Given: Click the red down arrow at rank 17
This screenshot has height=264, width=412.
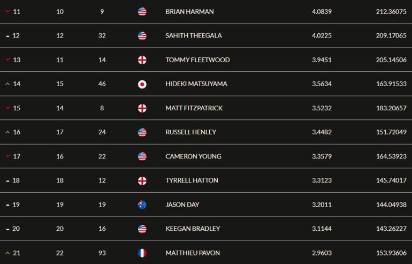Looking at the screenshot, I should (7, 156).
